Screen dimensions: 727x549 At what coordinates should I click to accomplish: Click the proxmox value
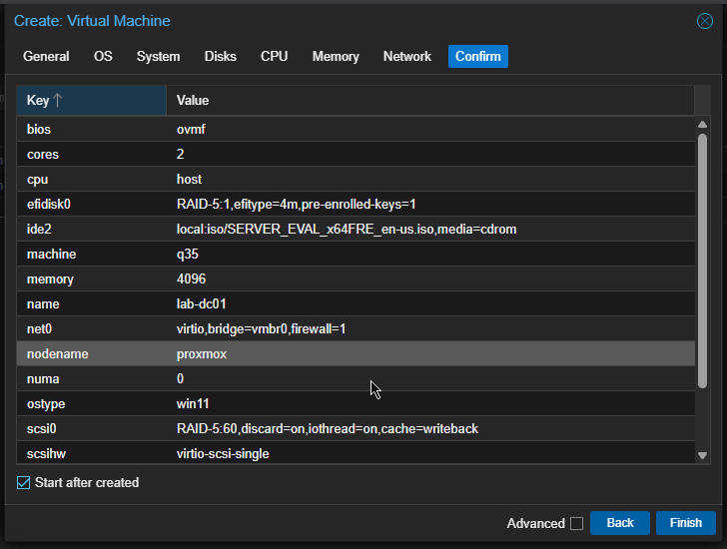coord(430,354)
